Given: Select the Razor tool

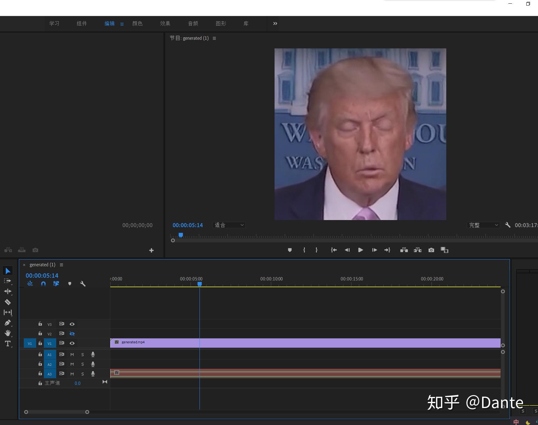Looking at the screenshot, I should [x=8, y=302].
